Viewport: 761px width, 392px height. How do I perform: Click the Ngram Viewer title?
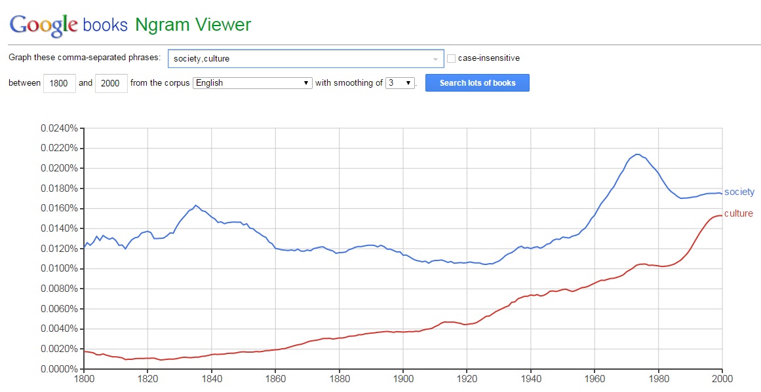[193, 25]
